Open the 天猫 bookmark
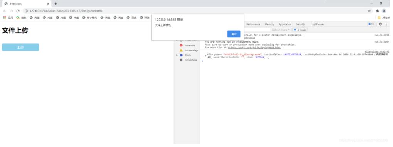Viewport: 393px width, 147px height. (x=144, y=18)
